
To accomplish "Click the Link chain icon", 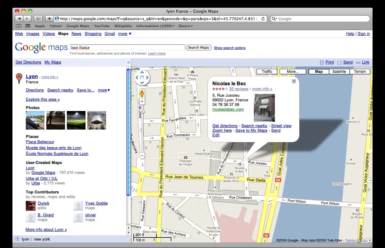I will [358, 62].
